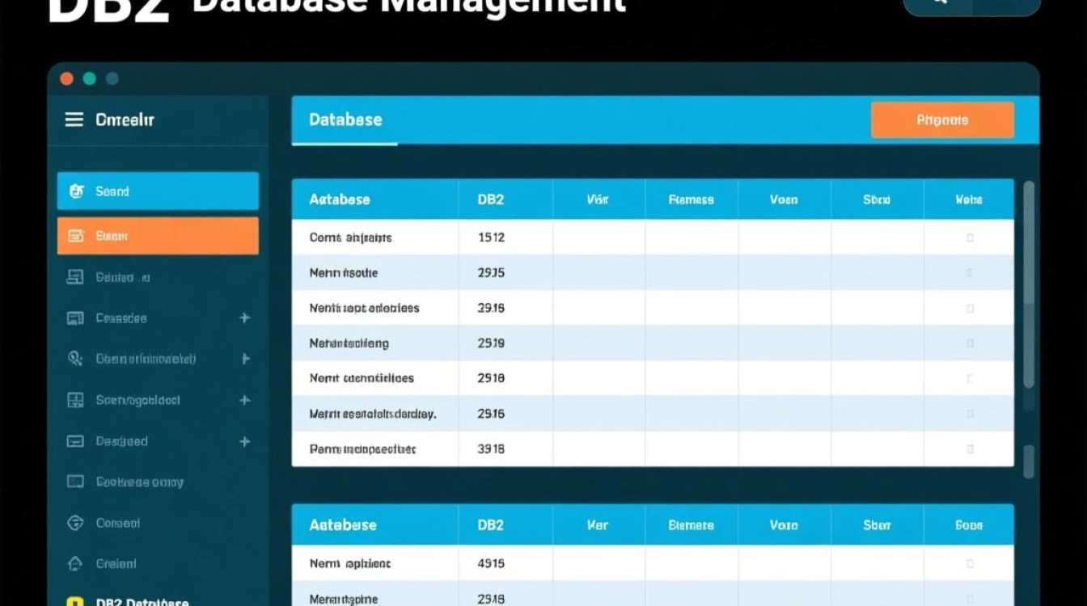Tick the checkbox in the 4915 row
Screen dimensions: 1087x606
coord(970,564)
